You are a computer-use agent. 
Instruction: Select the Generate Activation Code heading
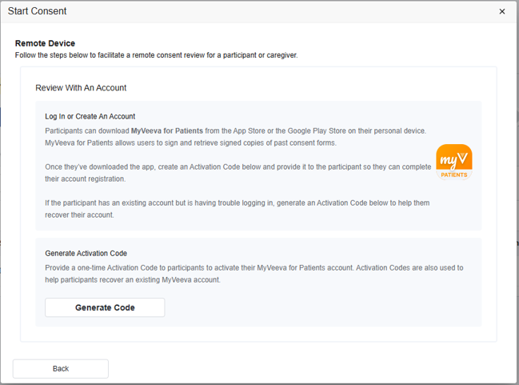click(x=86, y=254)
